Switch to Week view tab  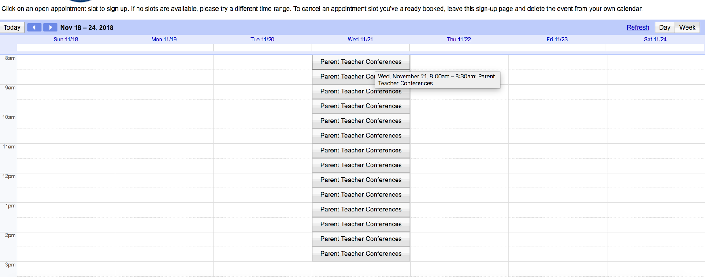pos(687,27)
